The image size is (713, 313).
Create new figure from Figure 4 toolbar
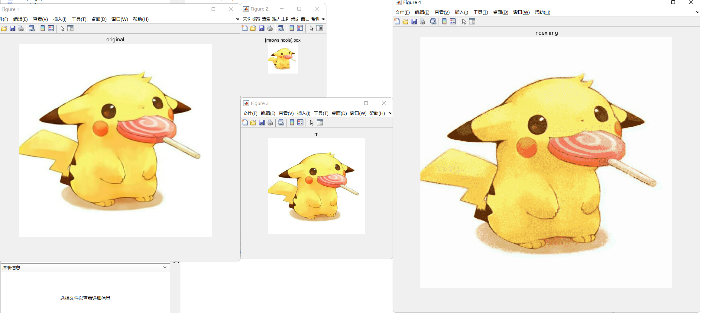click(397, 22)
